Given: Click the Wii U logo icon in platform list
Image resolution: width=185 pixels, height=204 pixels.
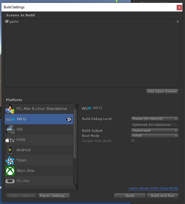Looking at the screenshot, I should (10, 119).
